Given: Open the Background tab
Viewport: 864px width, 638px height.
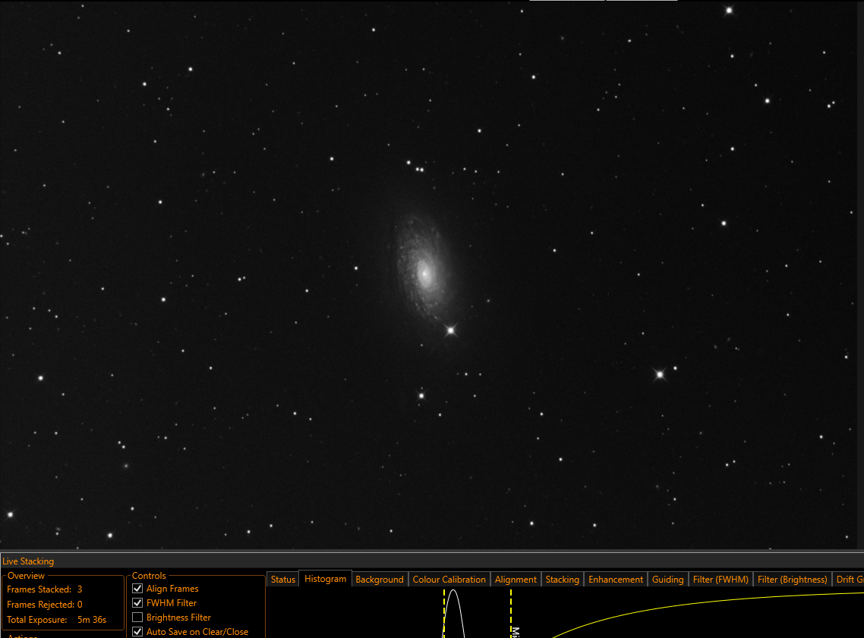Looking at the screenshot, I should pos(379,579).
